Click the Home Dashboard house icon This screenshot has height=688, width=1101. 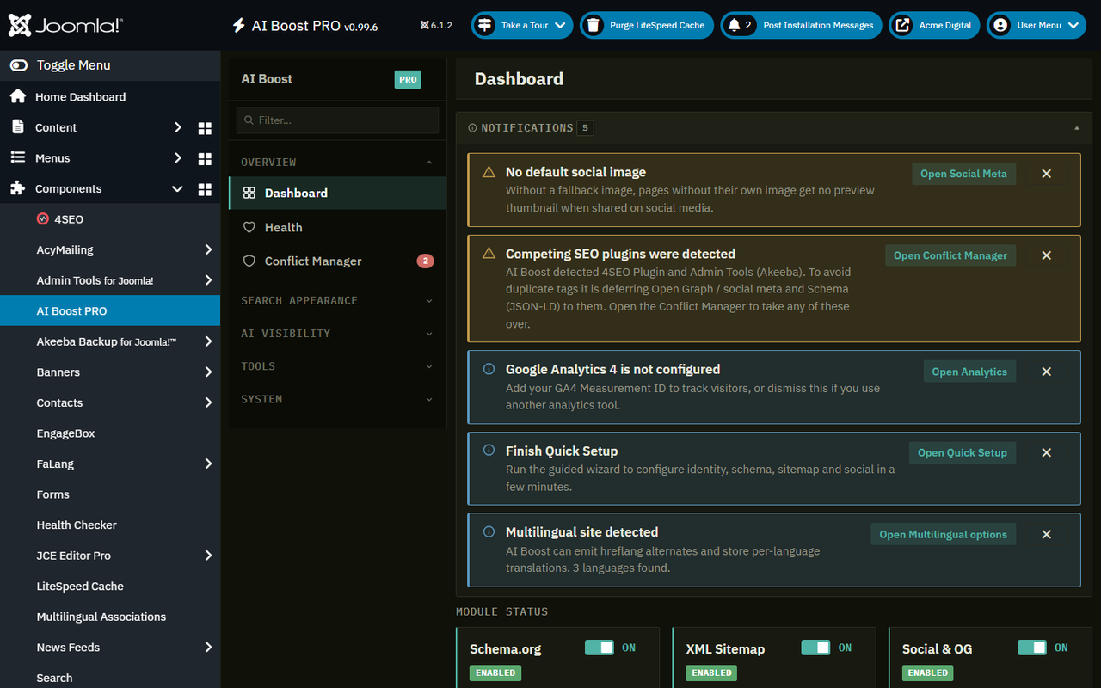point(17,96)
